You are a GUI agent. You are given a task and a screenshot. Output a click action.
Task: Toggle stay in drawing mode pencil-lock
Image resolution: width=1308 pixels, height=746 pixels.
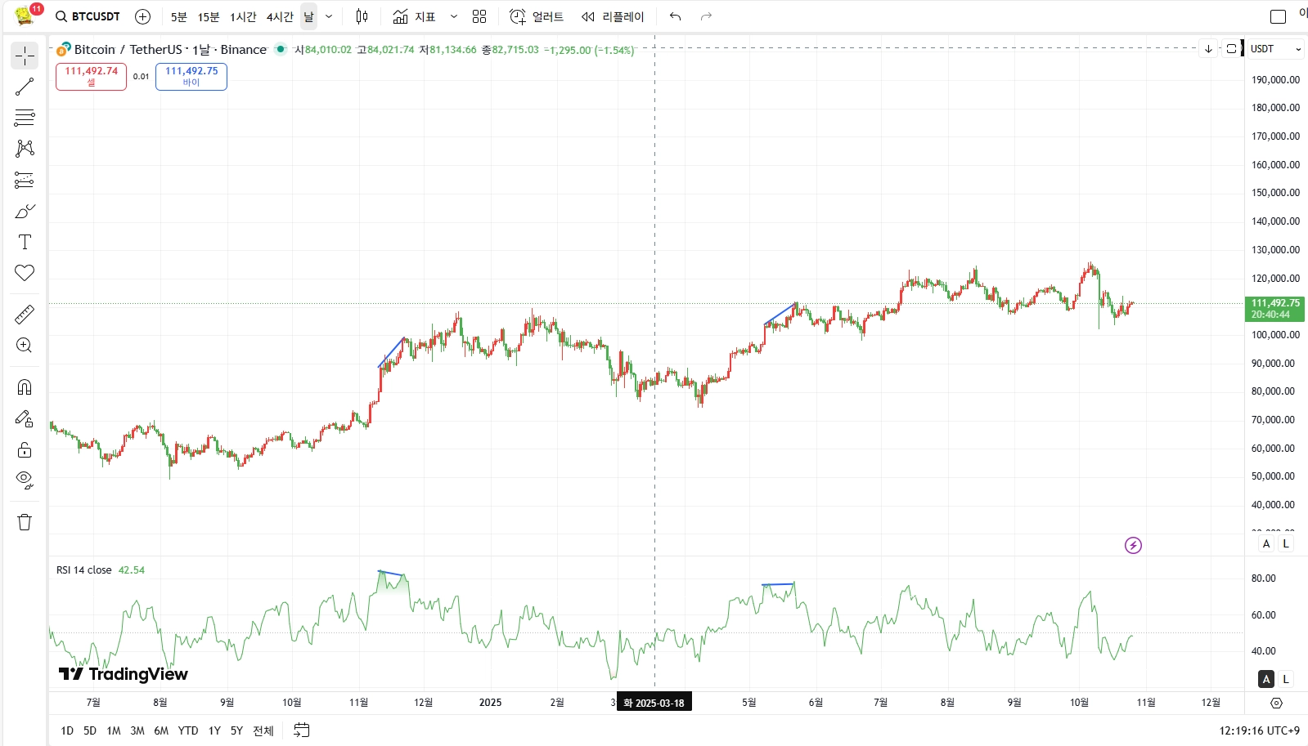25,418
